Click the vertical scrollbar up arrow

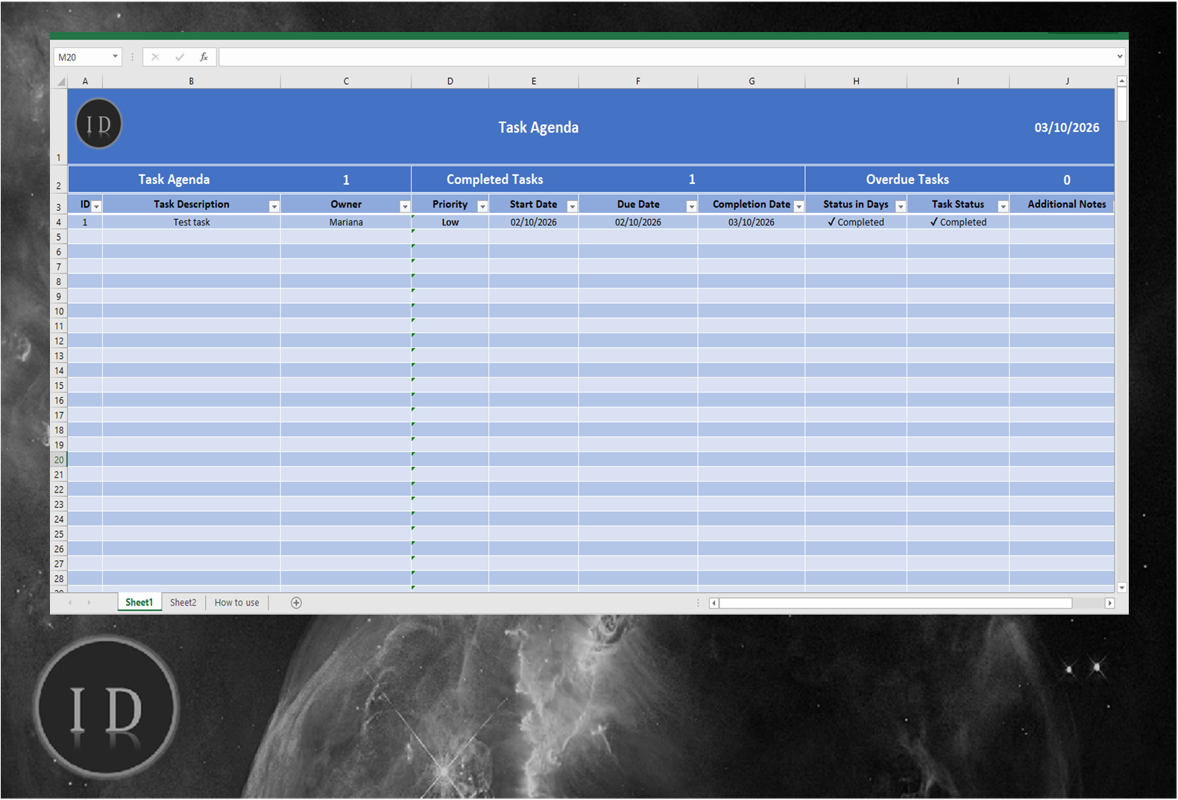pyautogui.click(x=1121, y=80)
